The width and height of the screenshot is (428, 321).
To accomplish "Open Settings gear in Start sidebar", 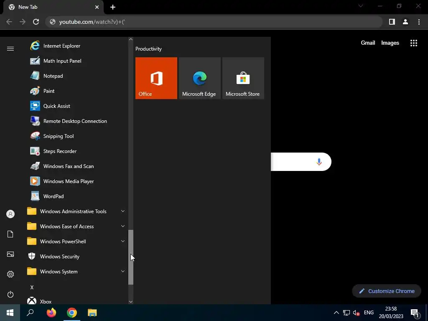I will 10,274.
